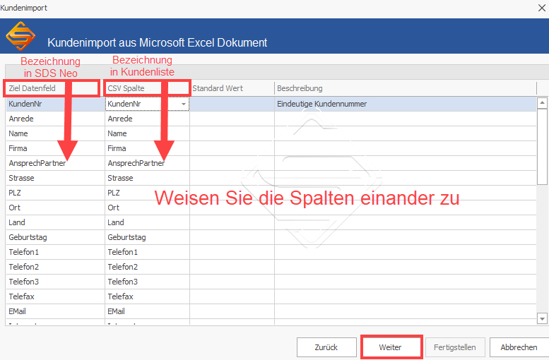
Task: Click the Telefon2 CSV Spalte cell
Action: click(147, 267)
